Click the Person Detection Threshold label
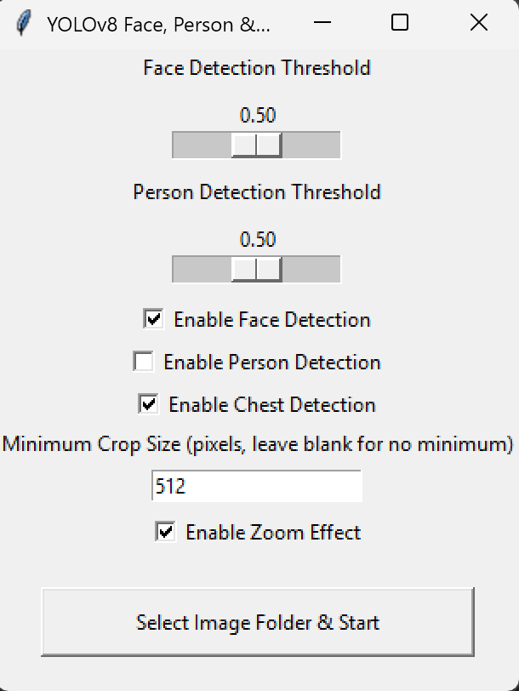Image resolution: width=519 pixels, height=691 pixels. coord(256,192)
